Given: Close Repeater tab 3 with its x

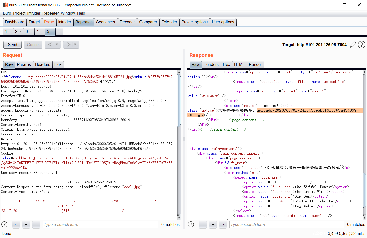Looking at the screenshot, I should 31,32.
